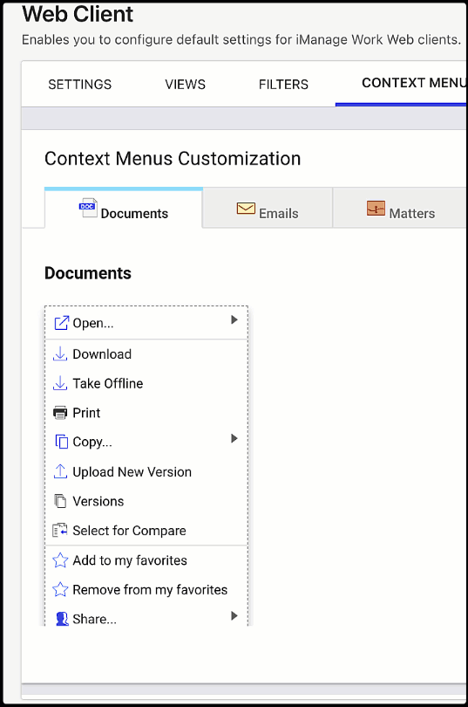
Task: Expand the Share... submenu arrow
Action: click(x=234, y=616)
